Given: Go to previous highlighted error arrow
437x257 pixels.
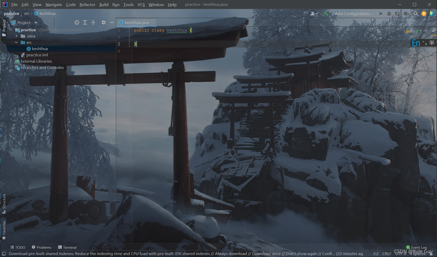Looking at the screenshot, I should click(x=426, y=31).
